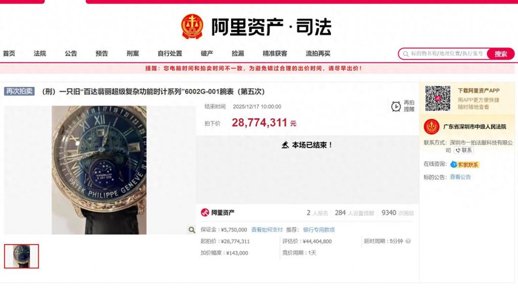The height and width of the screenshot is (288, 518).
Task: Open the 银行专用款项 link
Action: click(319, 229)
